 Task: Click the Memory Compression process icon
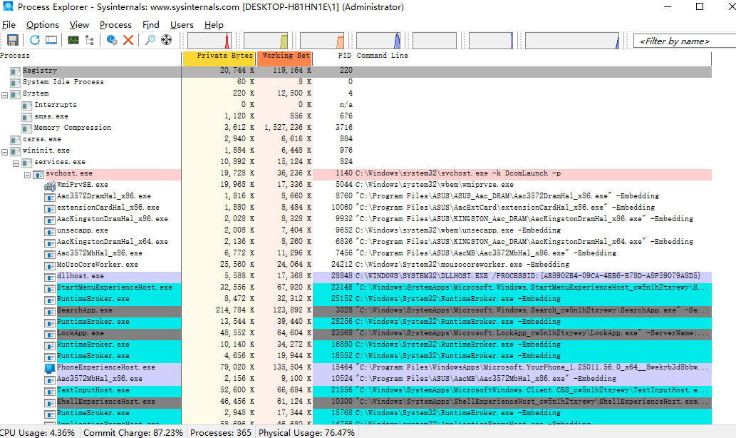tap(27, 129)
